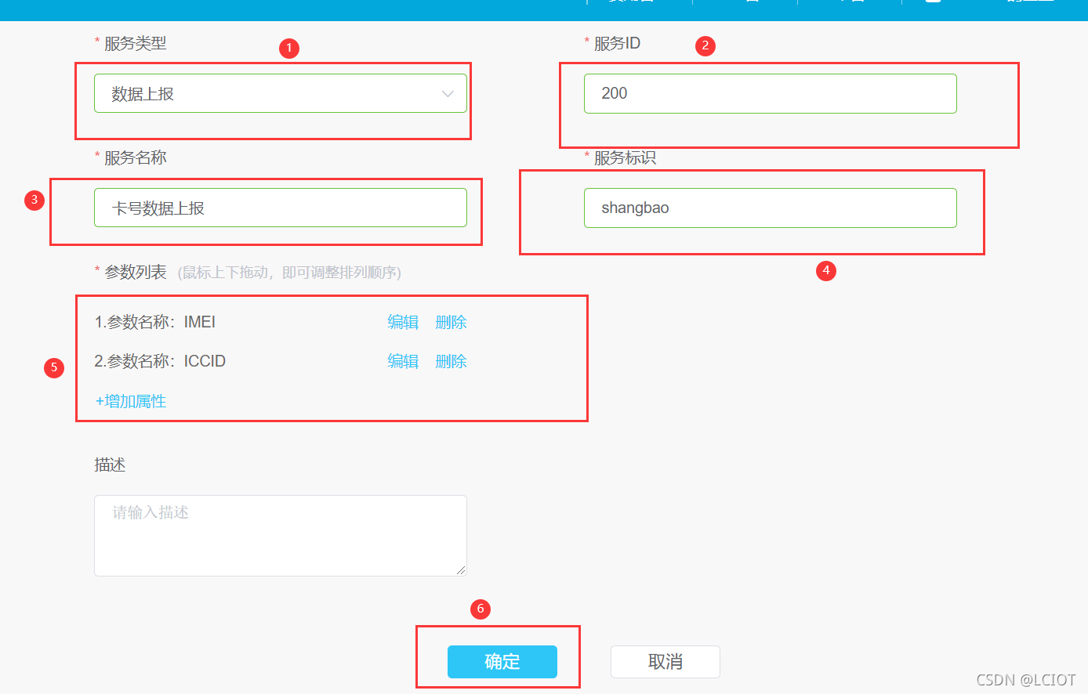Click the resize grip of 描述 textarea

coord(461,570)
